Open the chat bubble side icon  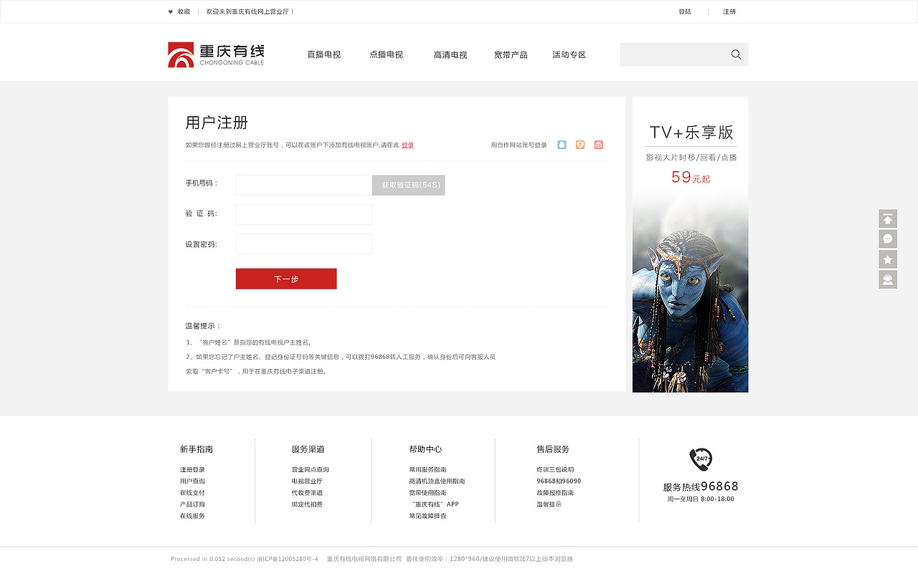point(888,239)
